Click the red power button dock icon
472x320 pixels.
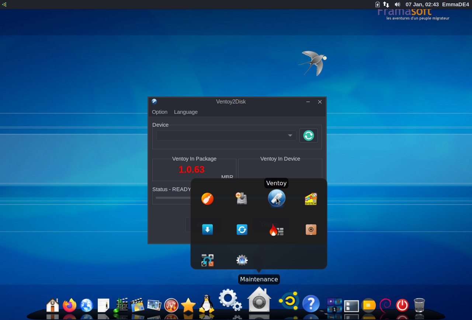pos(402,305)
